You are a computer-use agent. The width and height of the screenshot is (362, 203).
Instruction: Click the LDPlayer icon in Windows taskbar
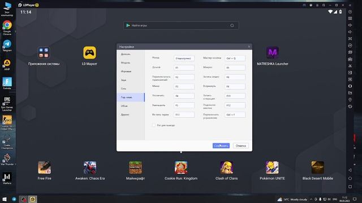[33, 199]
